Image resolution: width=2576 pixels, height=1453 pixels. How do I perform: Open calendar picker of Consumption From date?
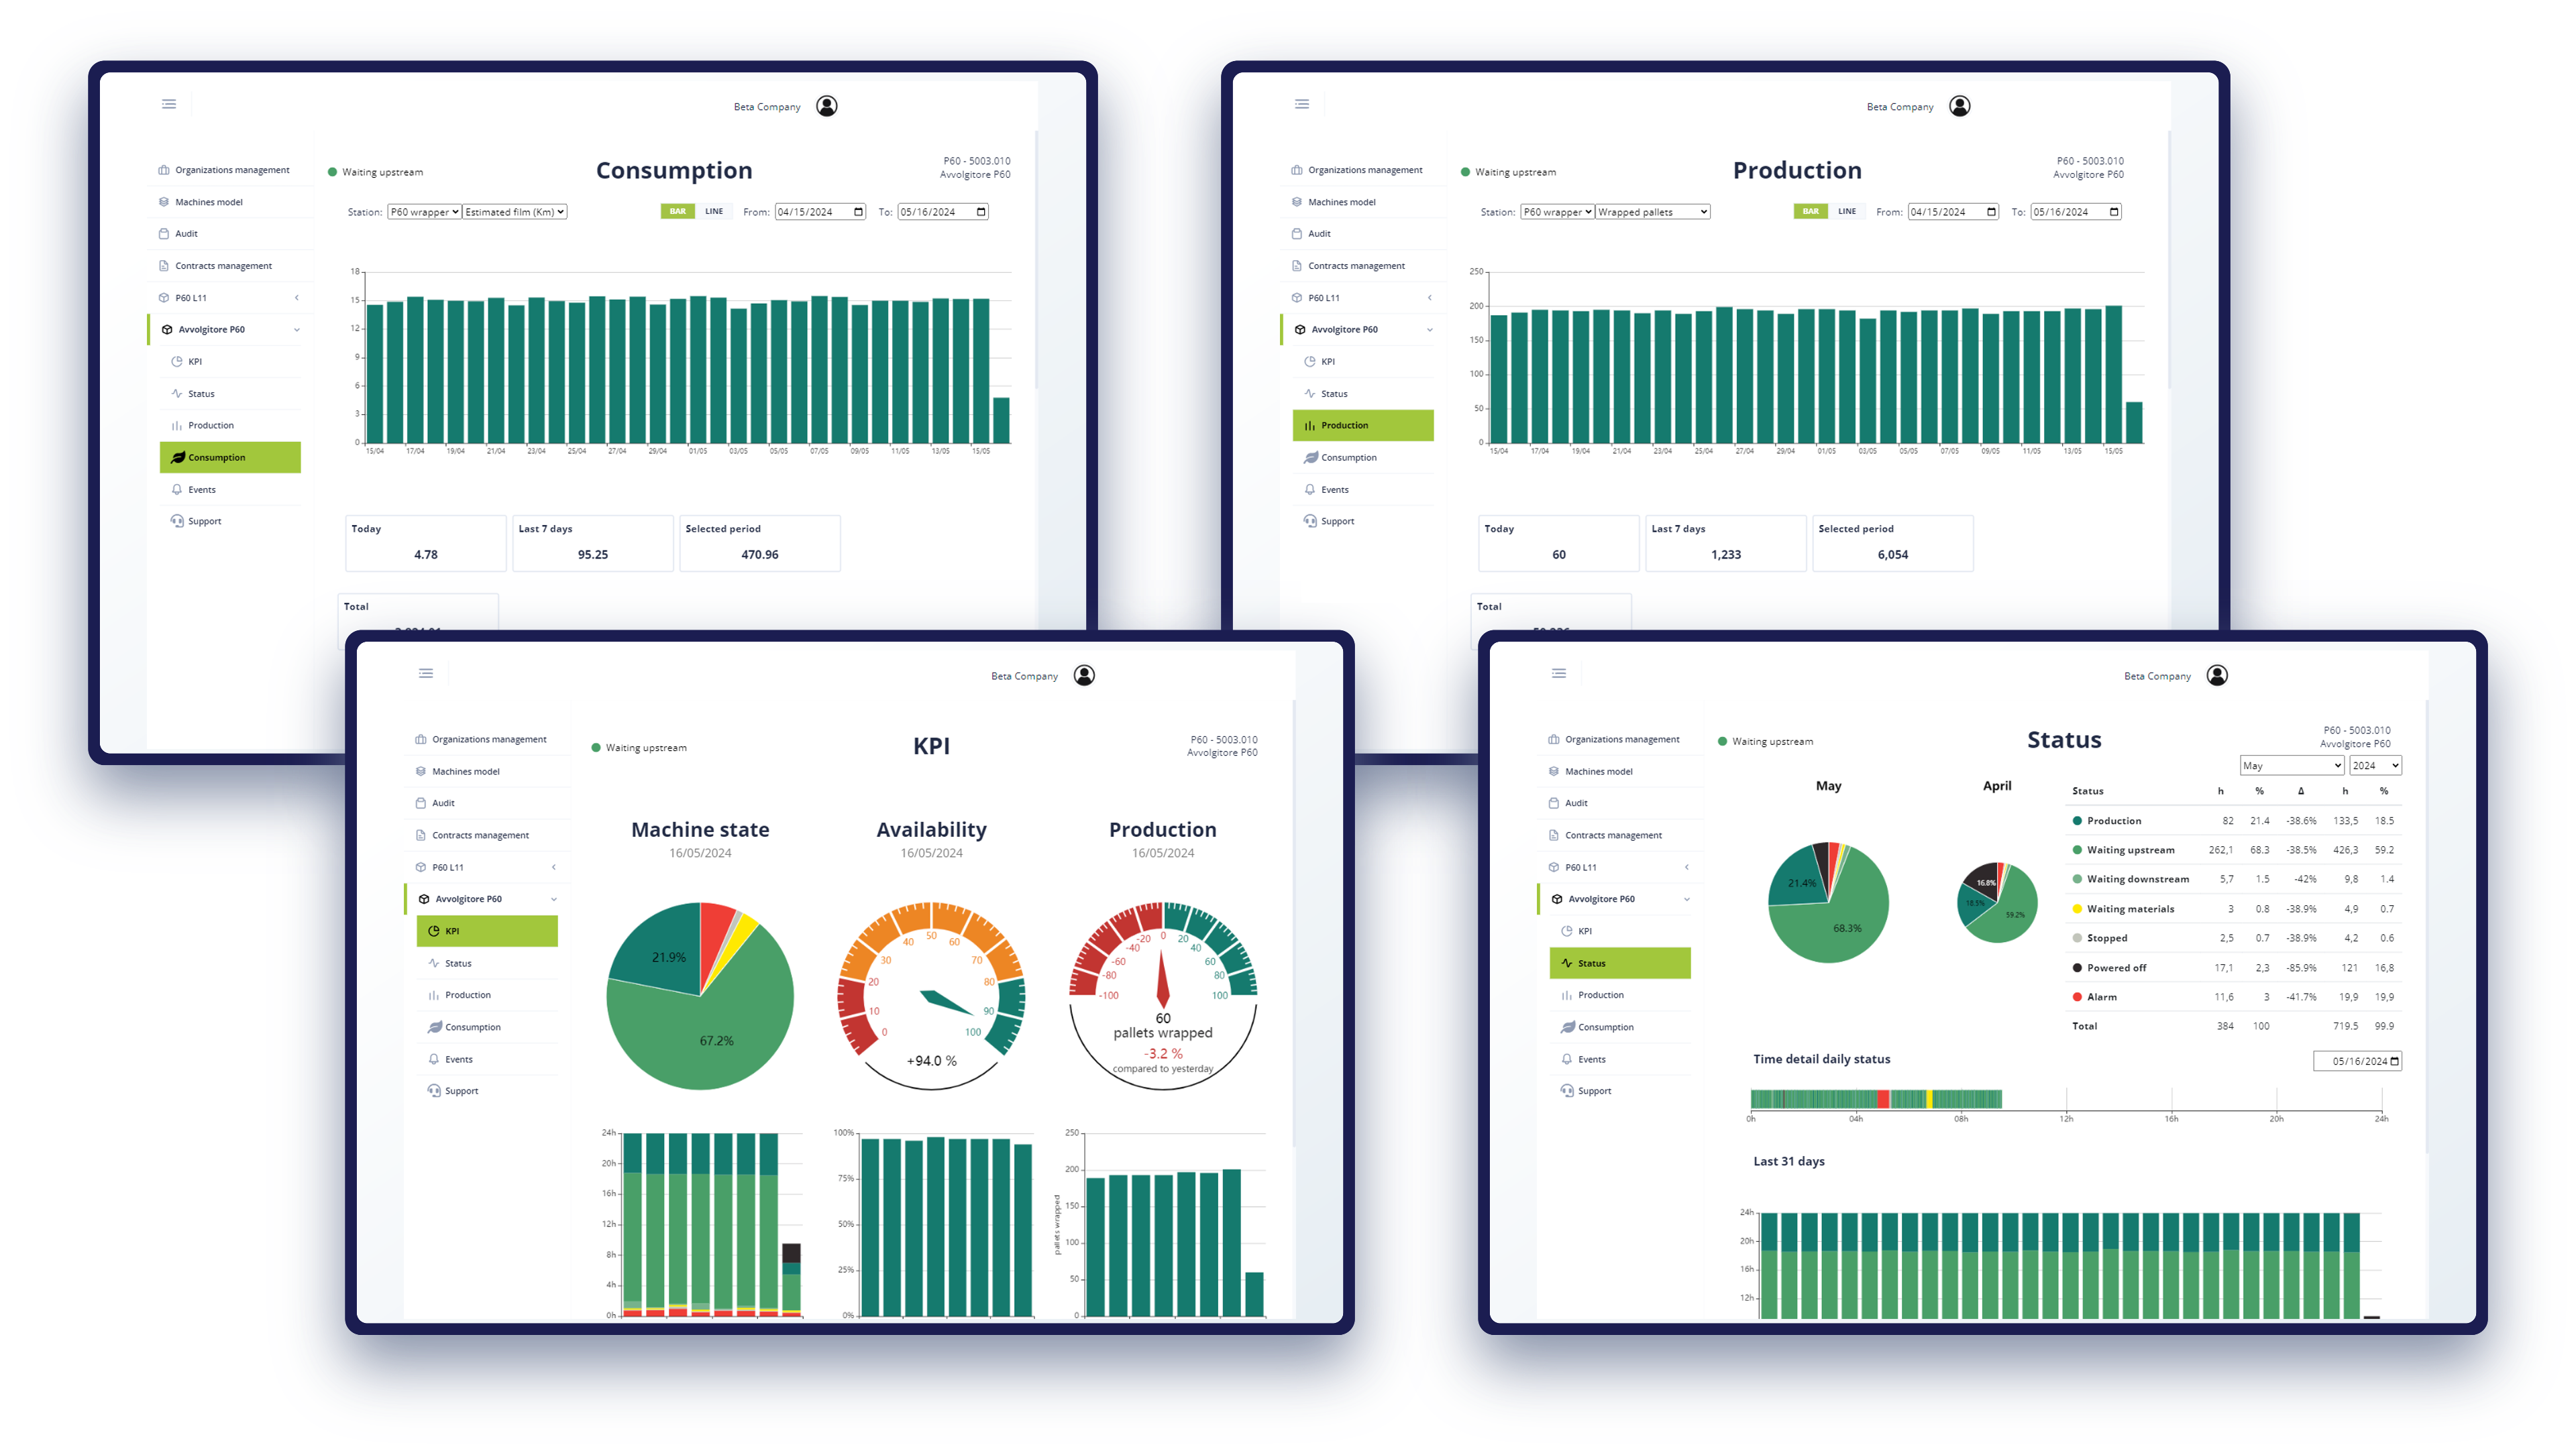click(858, 212)
